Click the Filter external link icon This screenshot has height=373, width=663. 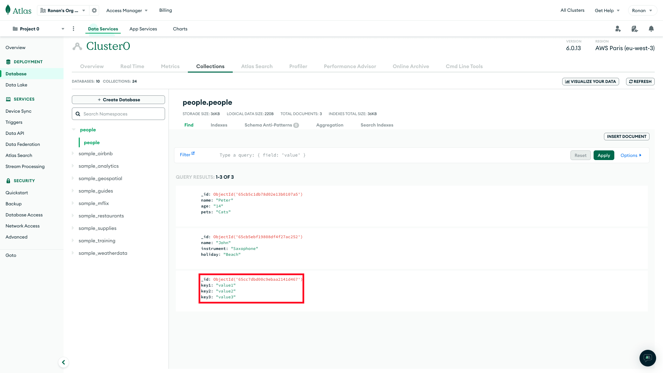click(193, 153)
